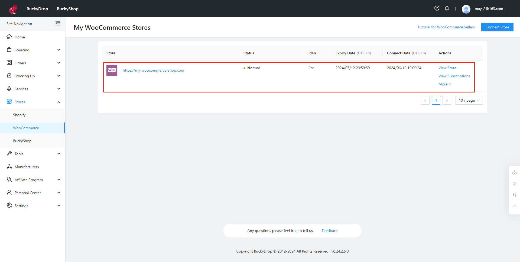Click View Subscriptions action

[x=454, y=76]
